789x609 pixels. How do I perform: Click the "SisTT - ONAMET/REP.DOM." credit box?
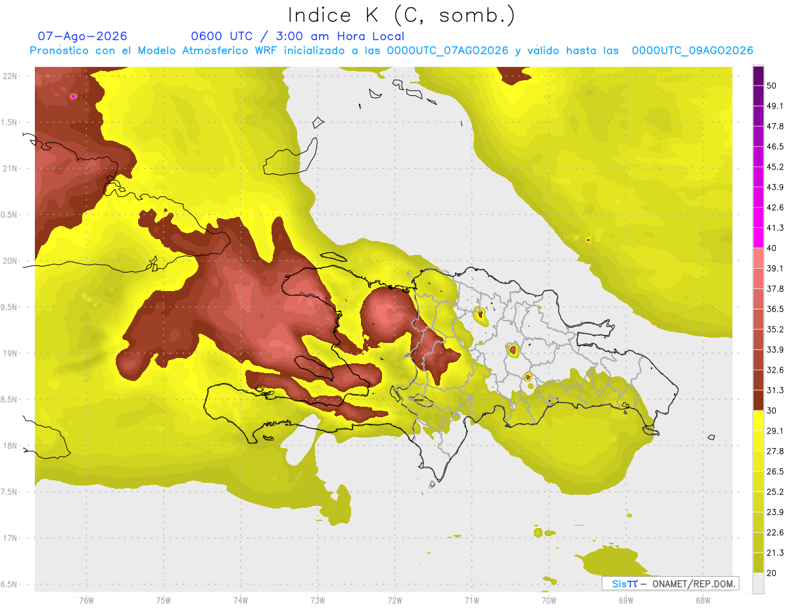click(671, 583)
